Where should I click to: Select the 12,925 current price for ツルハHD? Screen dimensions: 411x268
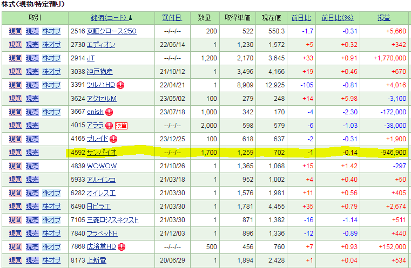275,85
